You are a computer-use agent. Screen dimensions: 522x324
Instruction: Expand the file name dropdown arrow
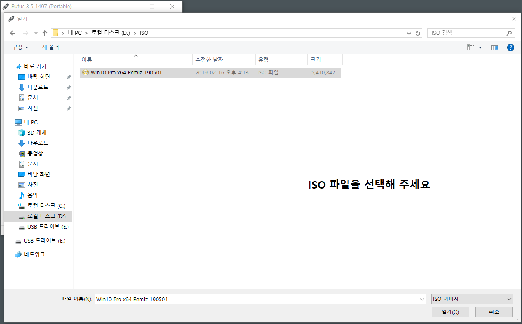pos(422,300)
